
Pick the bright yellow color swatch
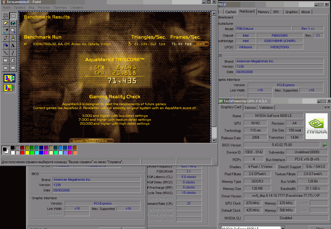click(27, 152)
